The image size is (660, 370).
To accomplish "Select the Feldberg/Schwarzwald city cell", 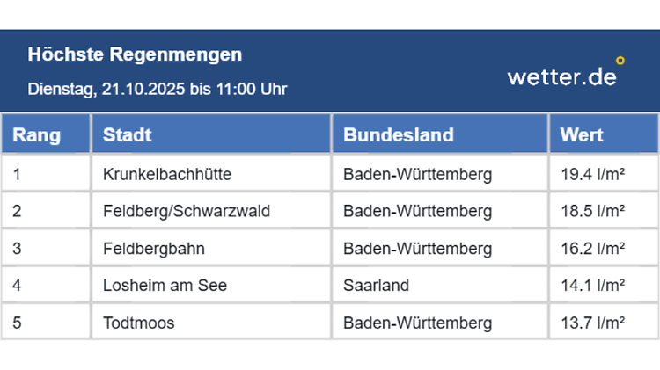I will [187, 211].
